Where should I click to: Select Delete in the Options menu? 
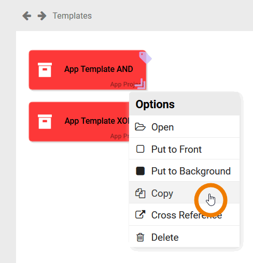click(184, 237)
